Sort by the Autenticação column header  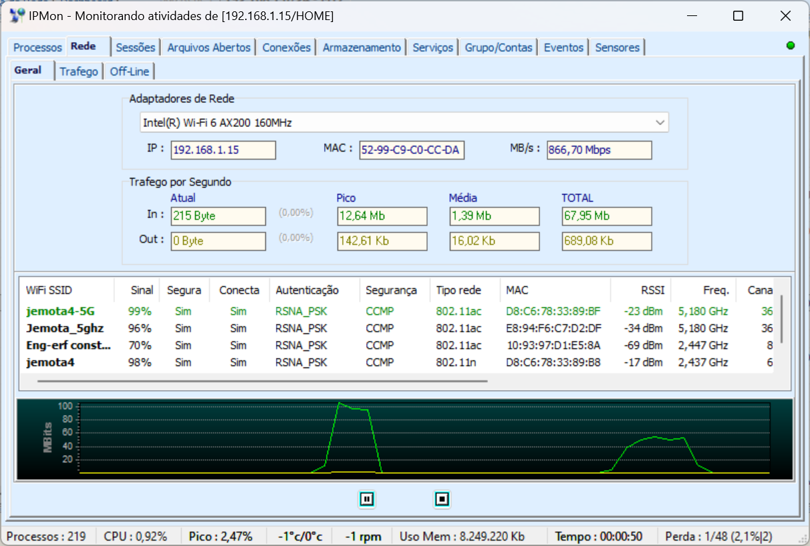point(314,290)
